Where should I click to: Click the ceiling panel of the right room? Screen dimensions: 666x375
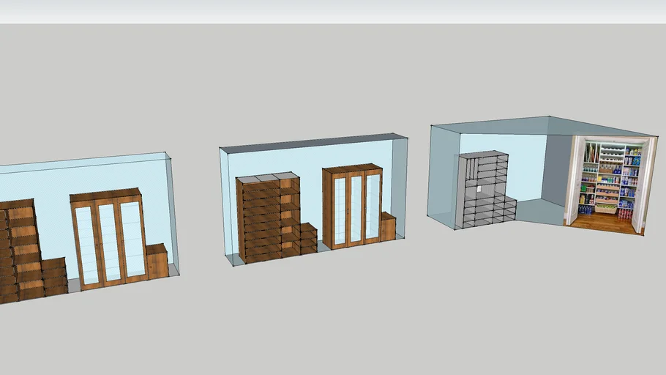(505, 126)
